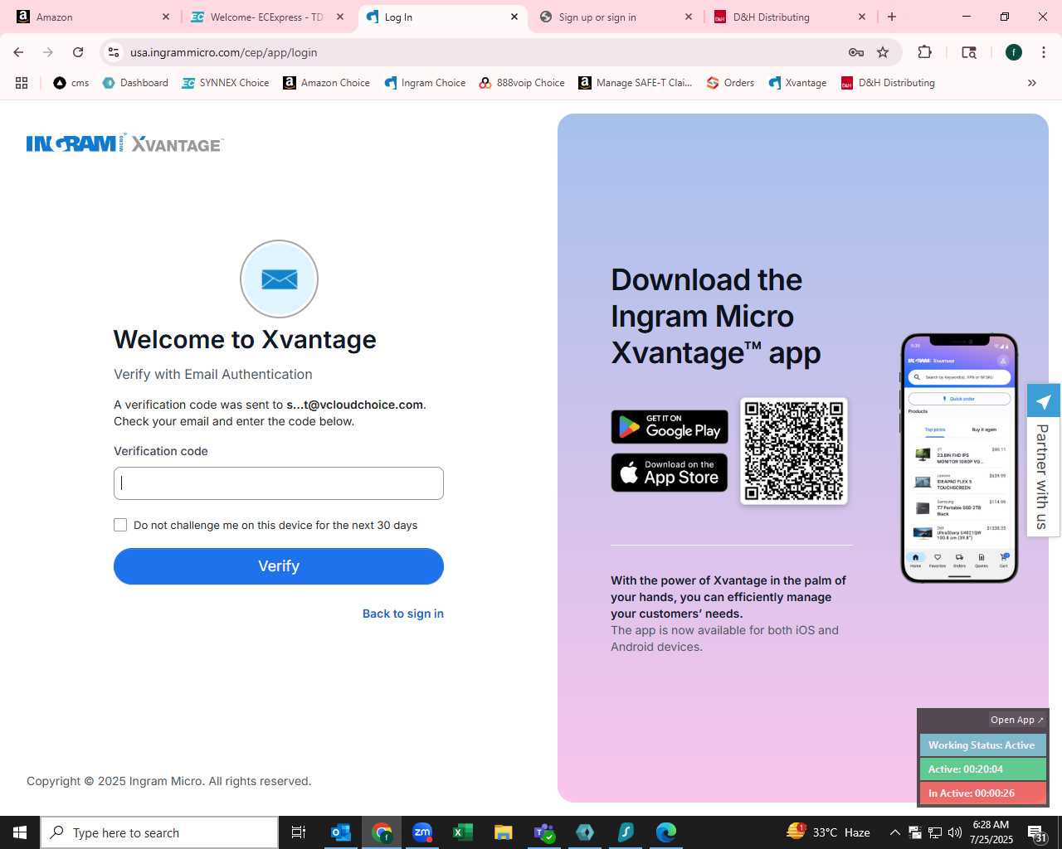
Task: Open the Dashboard bookmark
Action: (135, 83)
